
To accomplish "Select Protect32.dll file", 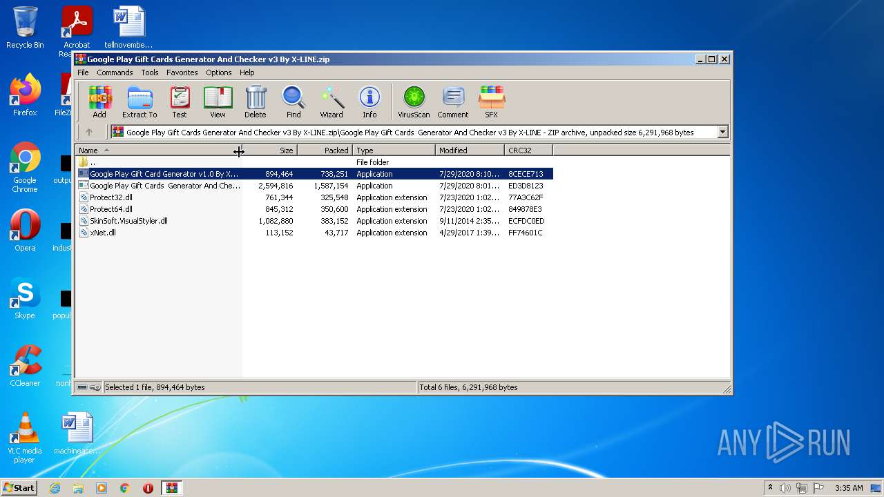I will [x=314, y=197].
